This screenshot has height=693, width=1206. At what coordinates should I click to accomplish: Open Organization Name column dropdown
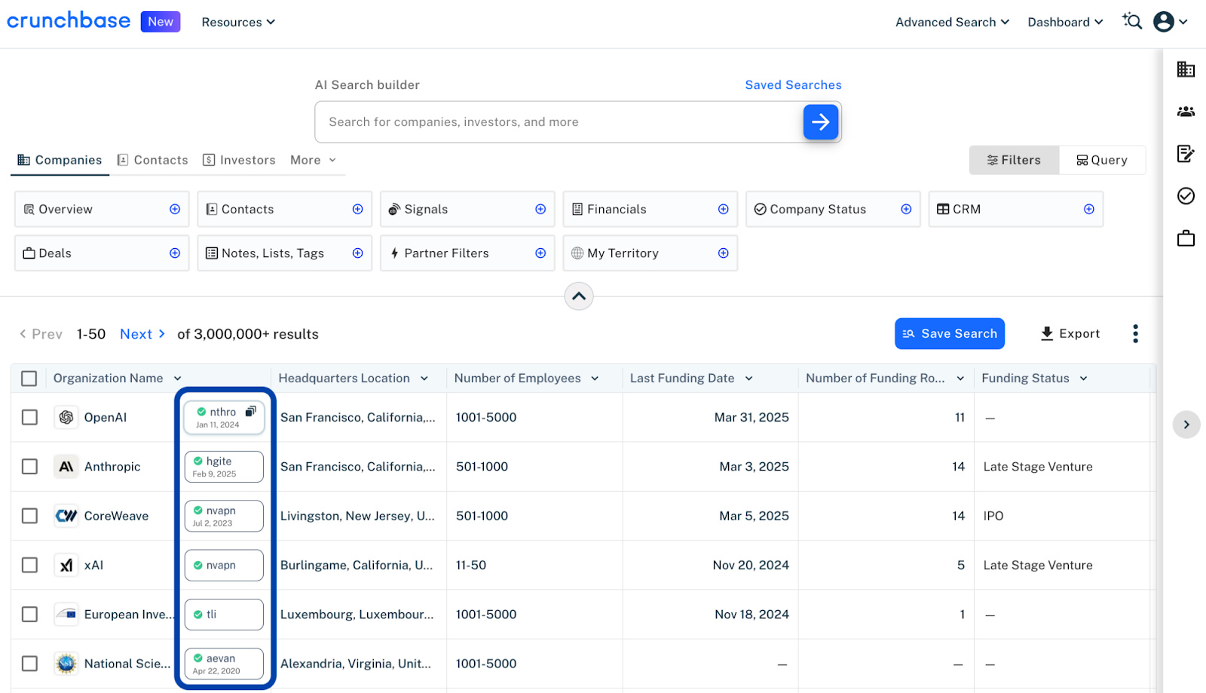click(x=178, y=379)
